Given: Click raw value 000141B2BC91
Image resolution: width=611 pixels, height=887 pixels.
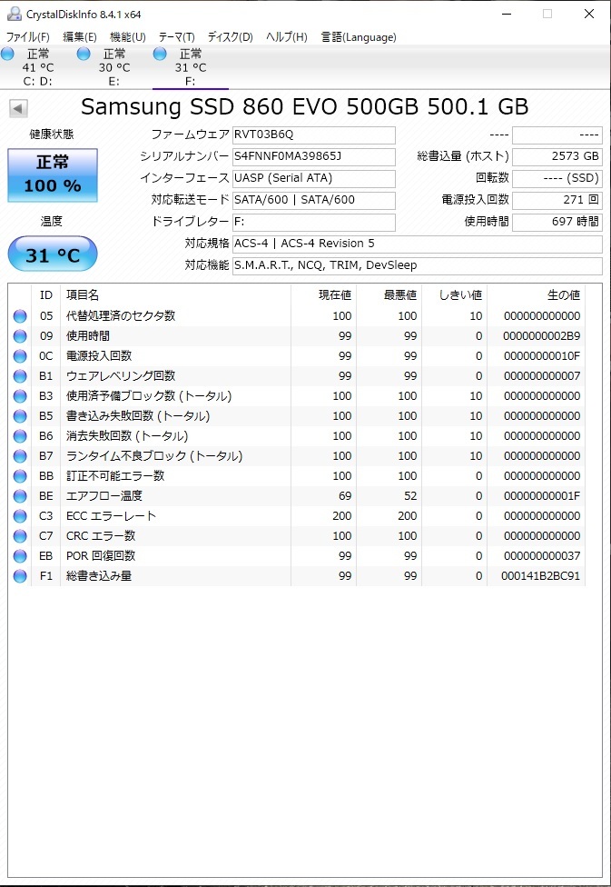Looking at the screenshot, I should click(540, 576).
